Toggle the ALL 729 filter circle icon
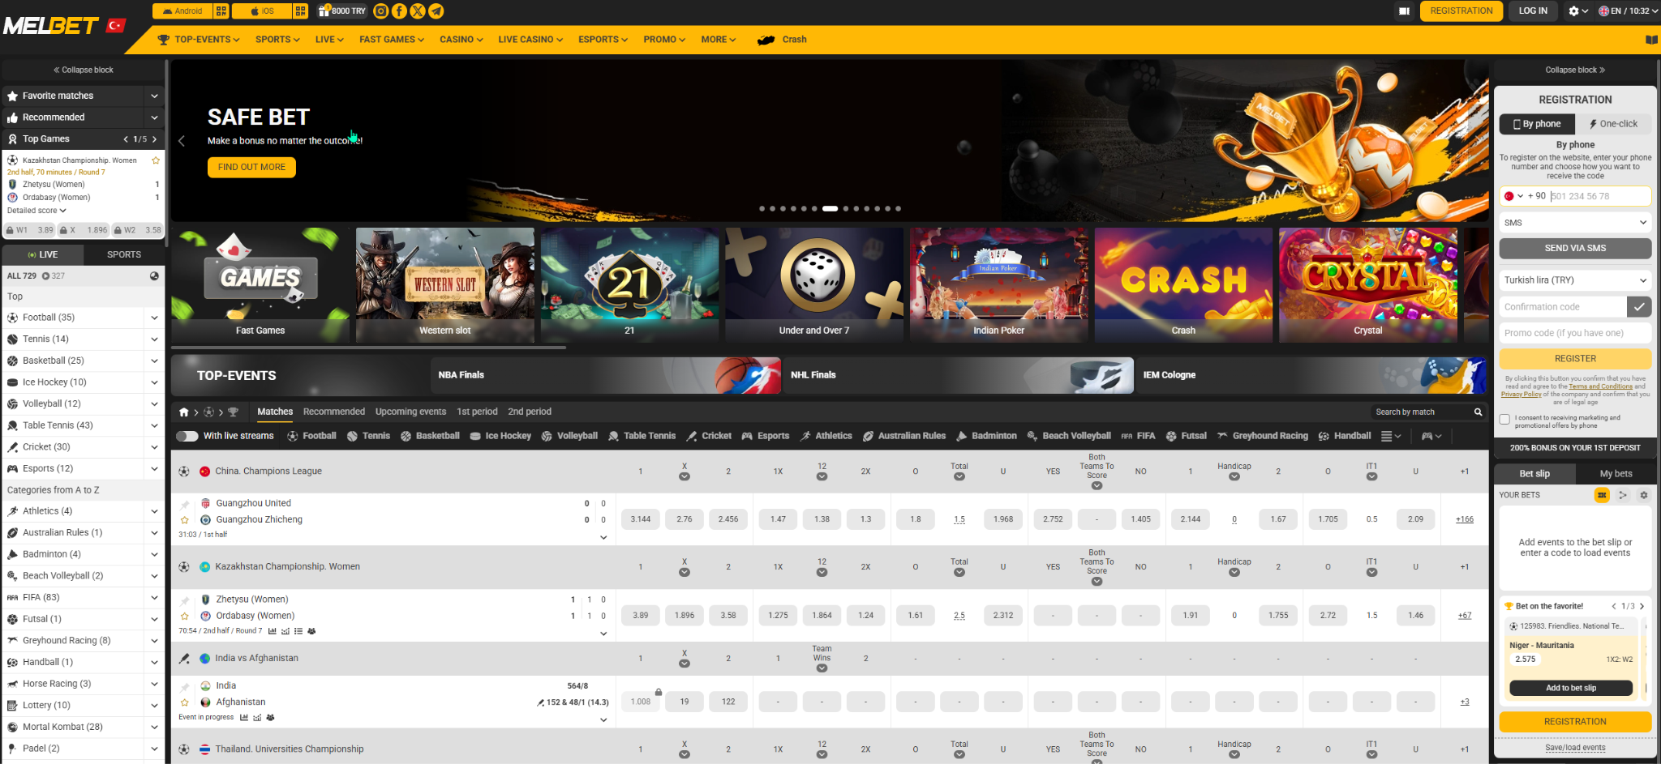 pyautogui.click(x=154, y=276)
